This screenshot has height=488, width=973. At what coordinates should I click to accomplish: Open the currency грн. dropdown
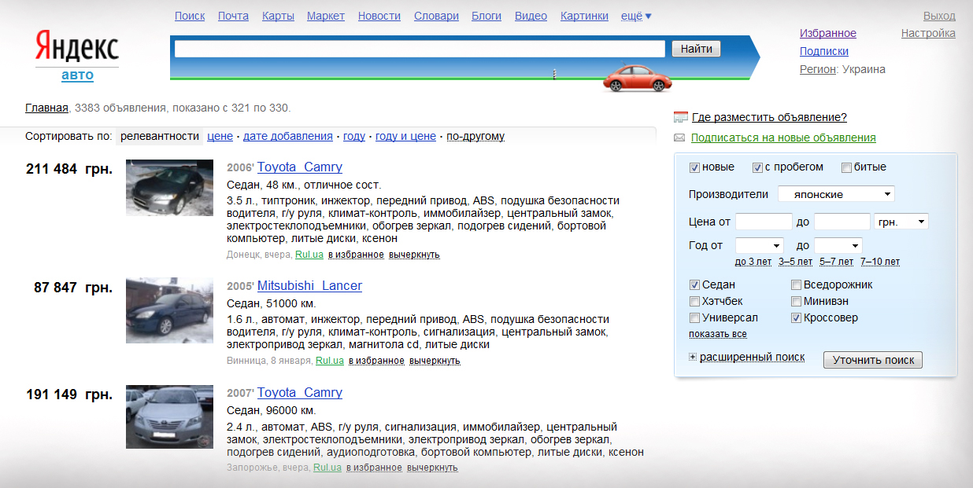(x=901, y=222)
